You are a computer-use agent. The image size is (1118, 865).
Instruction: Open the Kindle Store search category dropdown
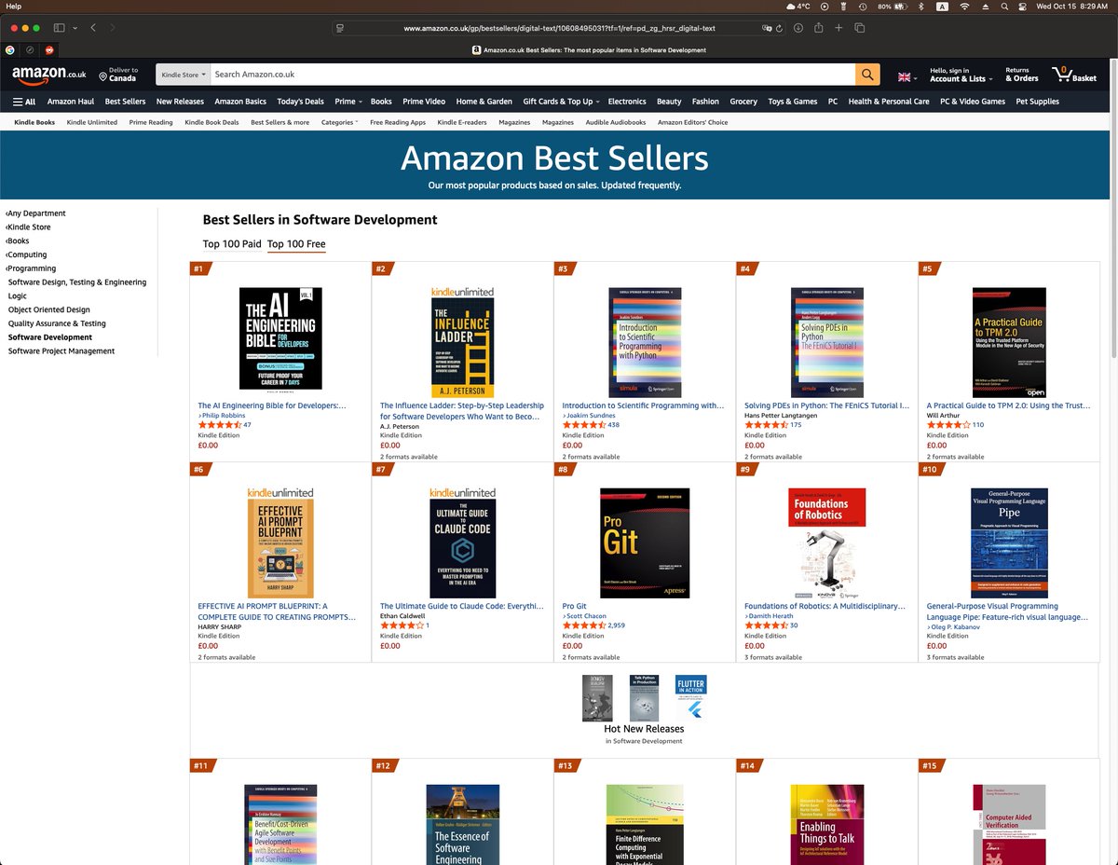(x=182, y=74)
